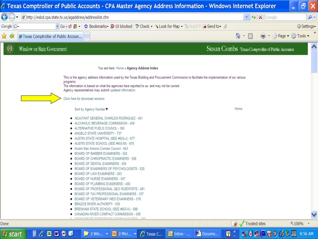Launch Word from quick launch

[57, 234]
